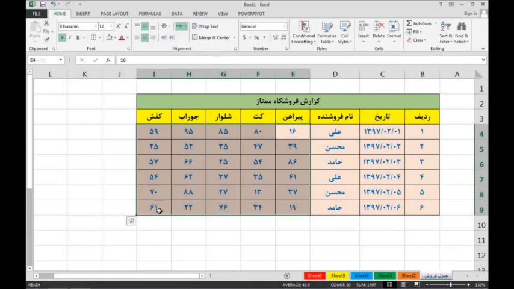This screenshot has height=289, width=514.
Task: Open the General number format dropdown
Action: pos(284,26)
